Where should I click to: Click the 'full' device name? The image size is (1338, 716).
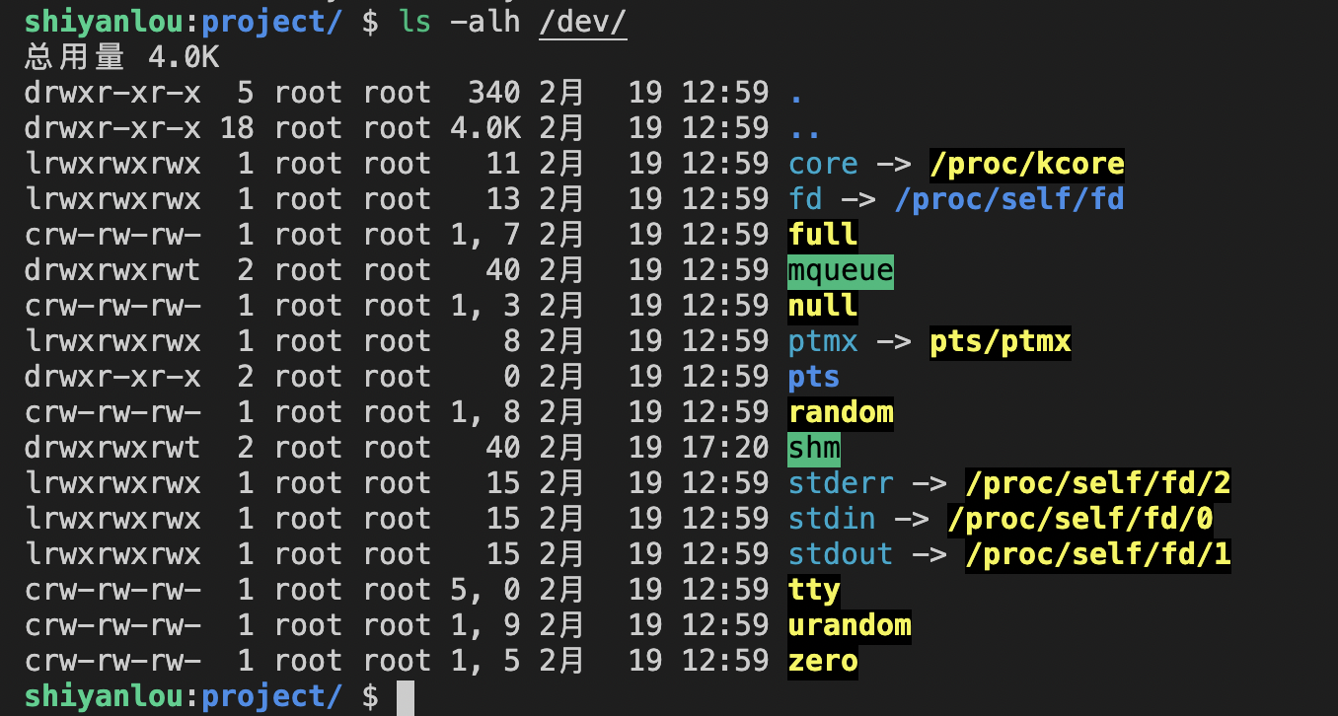click(824, 235)
